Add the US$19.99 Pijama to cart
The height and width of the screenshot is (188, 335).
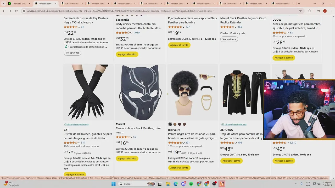[179, 45]
